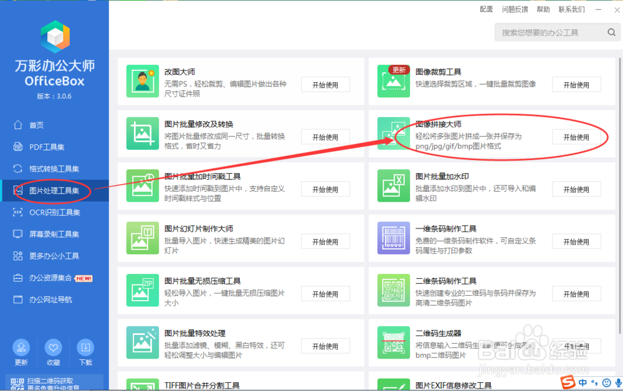Screen dimensions: 623x391
Task: Toggle Chinese input mode 中 icon
Action: [x=583, y=383]
